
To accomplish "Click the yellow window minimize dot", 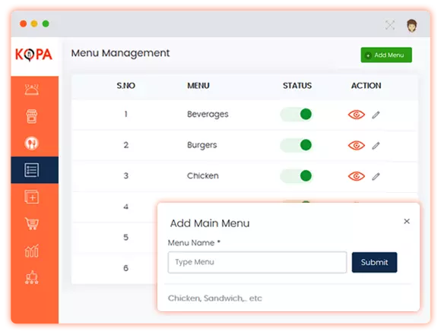I will click(x=34, y=24).
